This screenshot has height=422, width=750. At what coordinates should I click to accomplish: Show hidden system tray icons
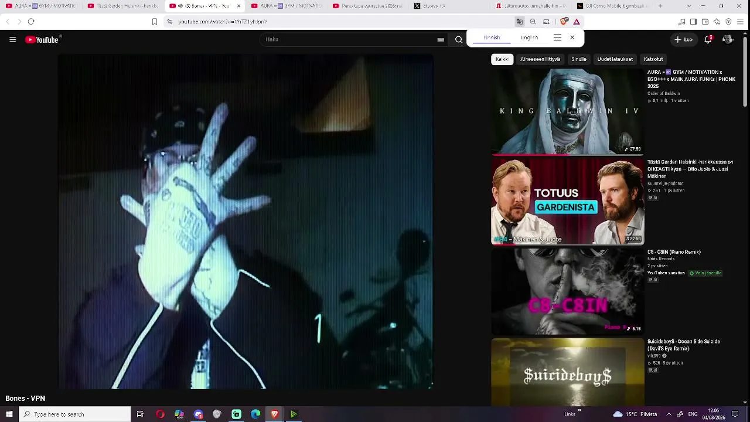(669, 414)
